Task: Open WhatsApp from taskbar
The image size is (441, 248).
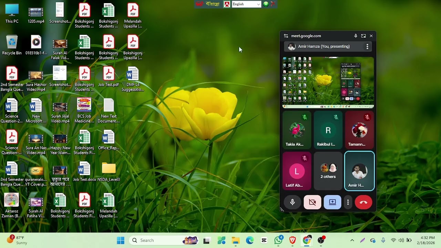Action: point(278,240)
